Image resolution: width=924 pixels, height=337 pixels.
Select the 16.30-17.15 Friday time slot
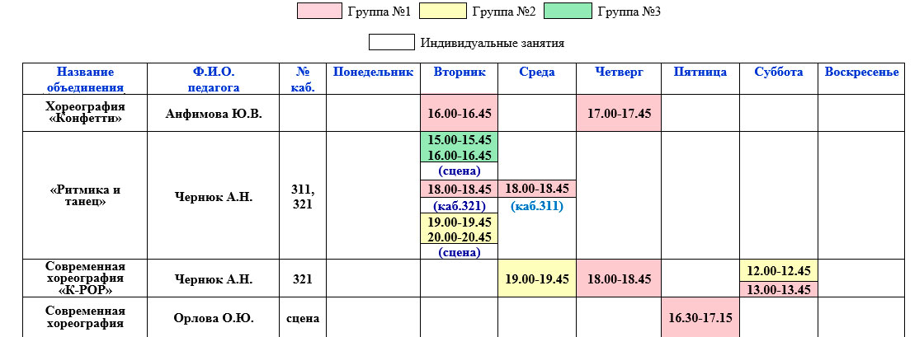point(700,318)
